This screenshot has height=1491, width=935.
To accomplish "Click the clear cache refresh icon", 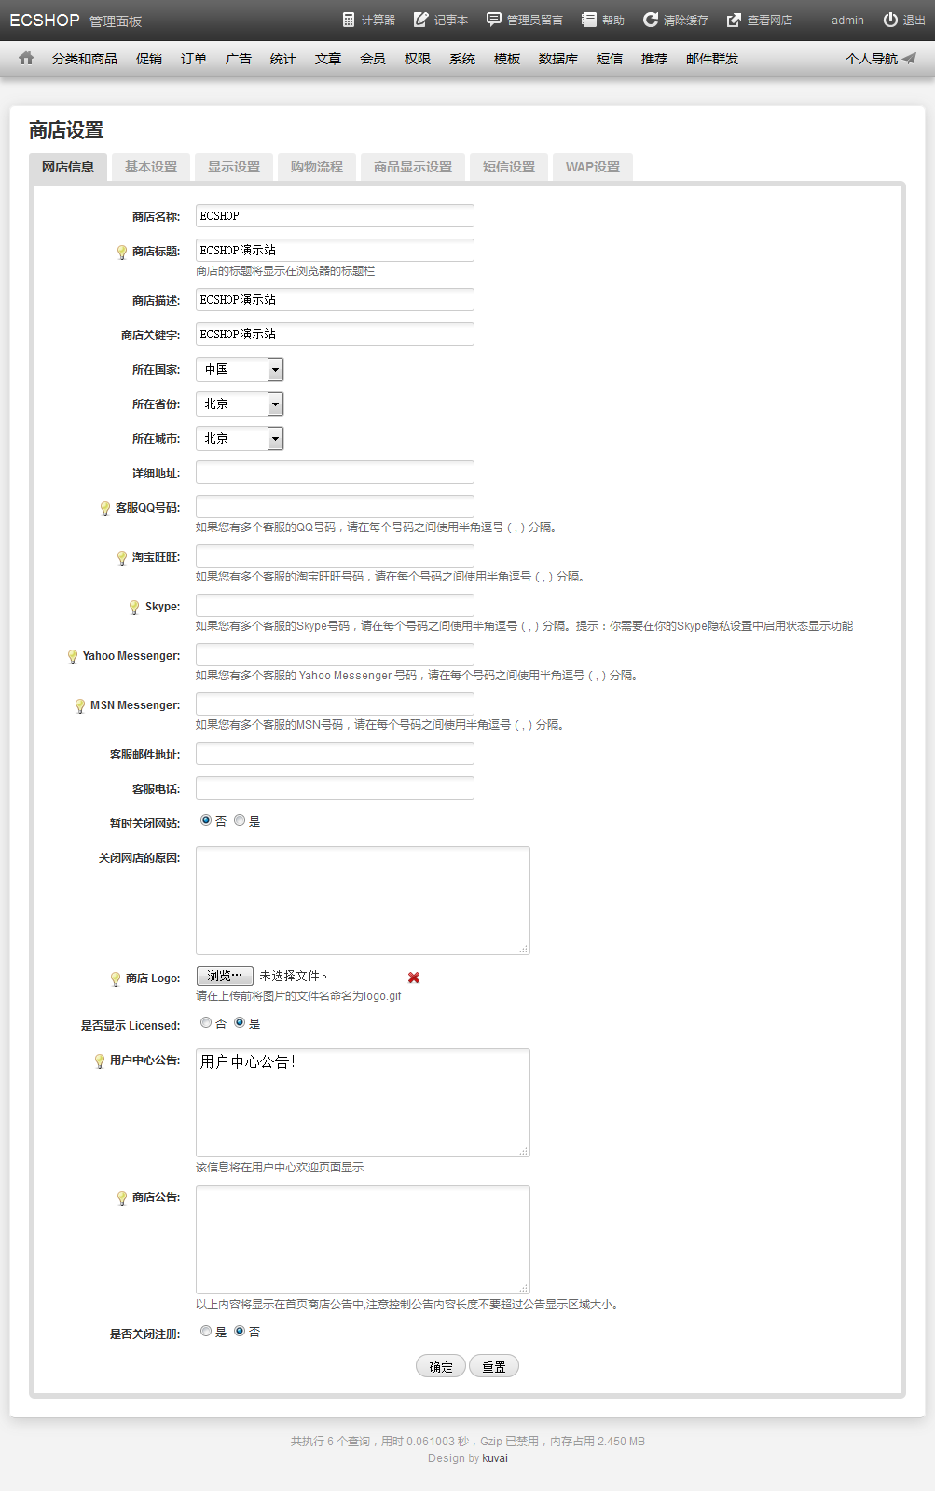I will [651, 20].
